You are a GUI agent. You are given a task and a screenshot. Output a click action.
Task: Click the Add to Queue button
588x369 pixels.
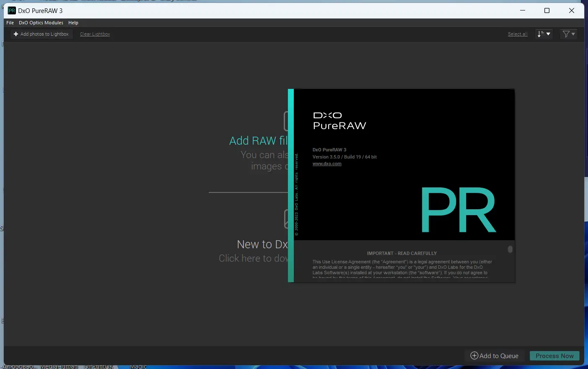pyautogui.click(x=495, y=356)
